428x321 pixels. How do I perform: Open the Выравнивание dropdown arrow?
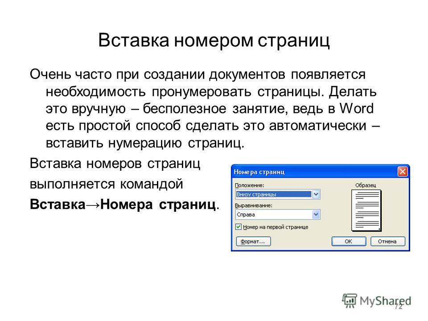pos(316,214)
